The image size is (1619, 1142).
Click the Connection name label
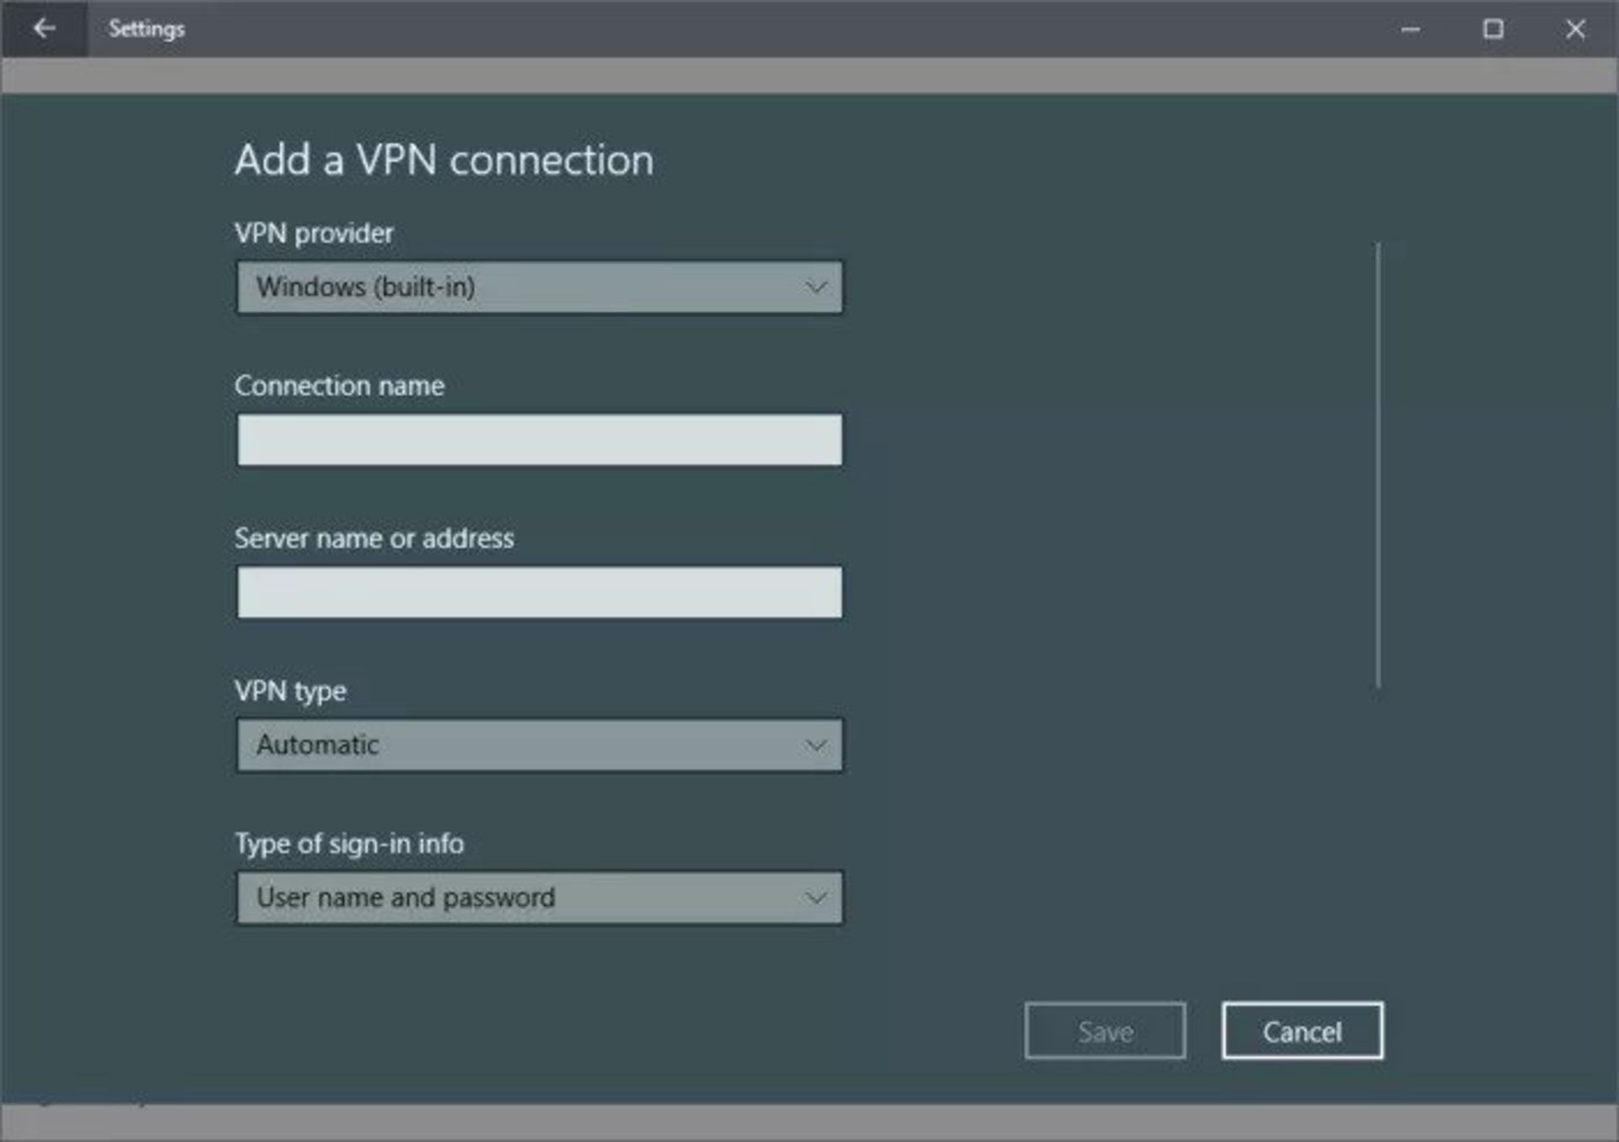[339, 386]
